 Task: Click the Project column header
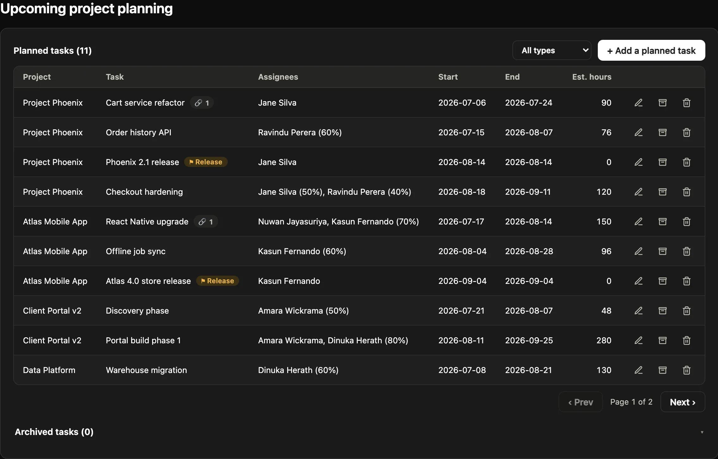click(x=37, y=77)
